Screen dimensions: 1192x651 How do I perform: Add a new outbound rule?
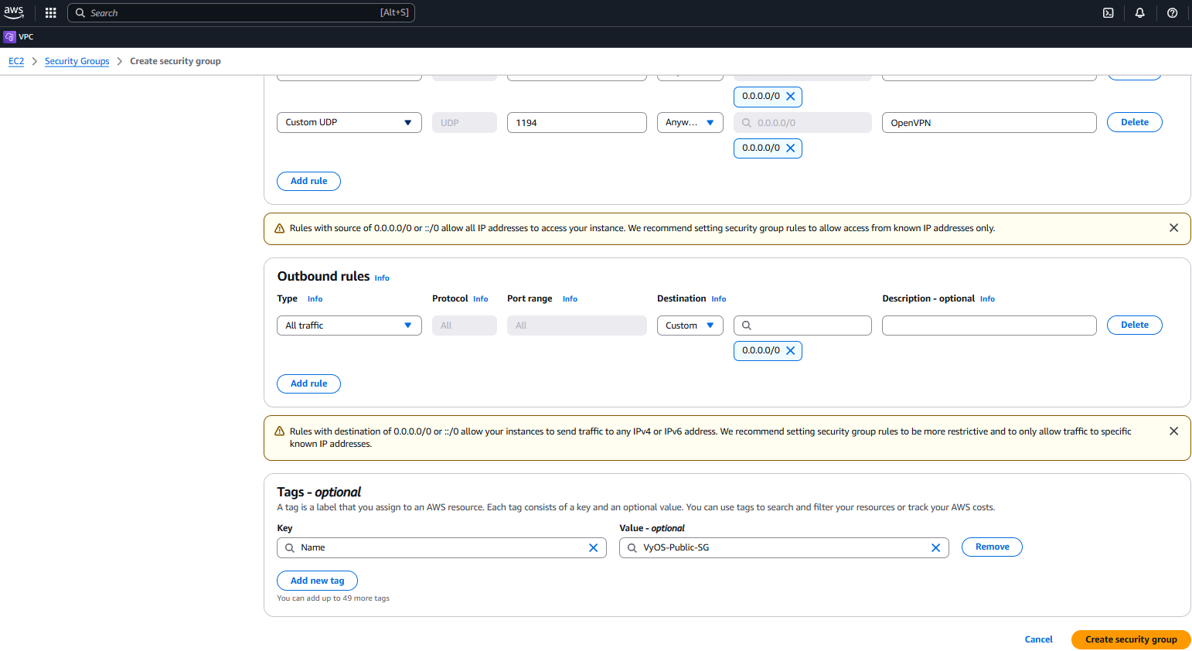[308, 383]
